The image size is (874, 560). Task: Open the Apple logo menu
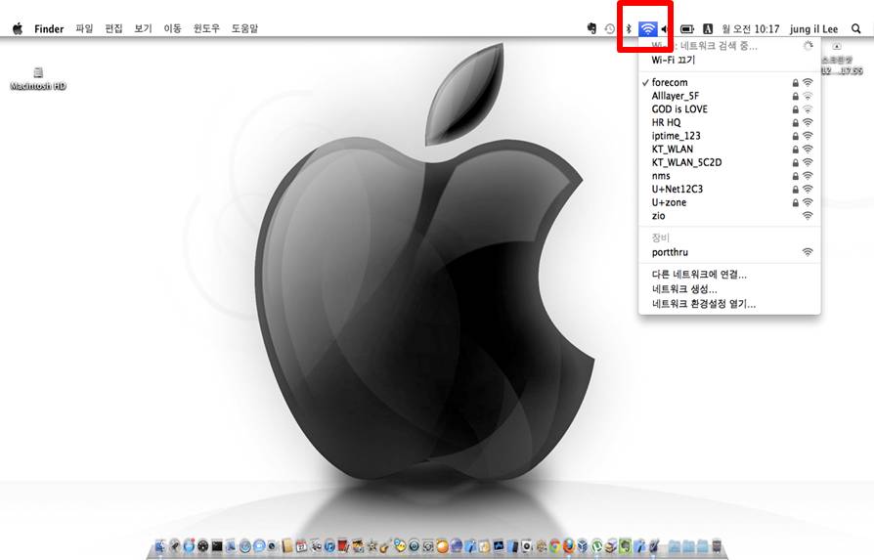pos(18,29)
